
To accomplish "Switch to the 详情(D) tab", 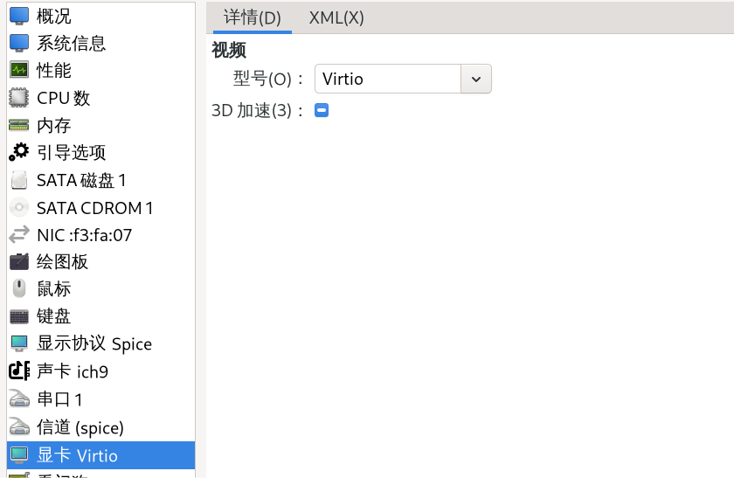I will 253,17.
